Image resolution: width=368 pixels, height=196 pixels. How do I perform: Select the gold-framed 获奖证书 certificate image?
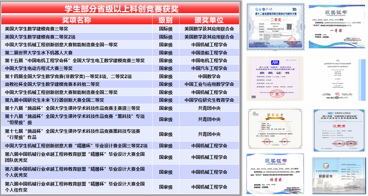pyautogui.click(x=275, y=128)
